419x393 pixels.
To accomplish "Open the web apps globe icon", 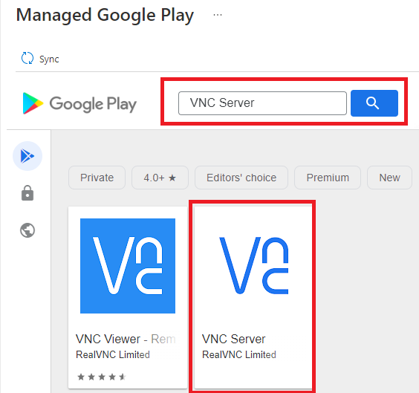I will click(27, 230).
